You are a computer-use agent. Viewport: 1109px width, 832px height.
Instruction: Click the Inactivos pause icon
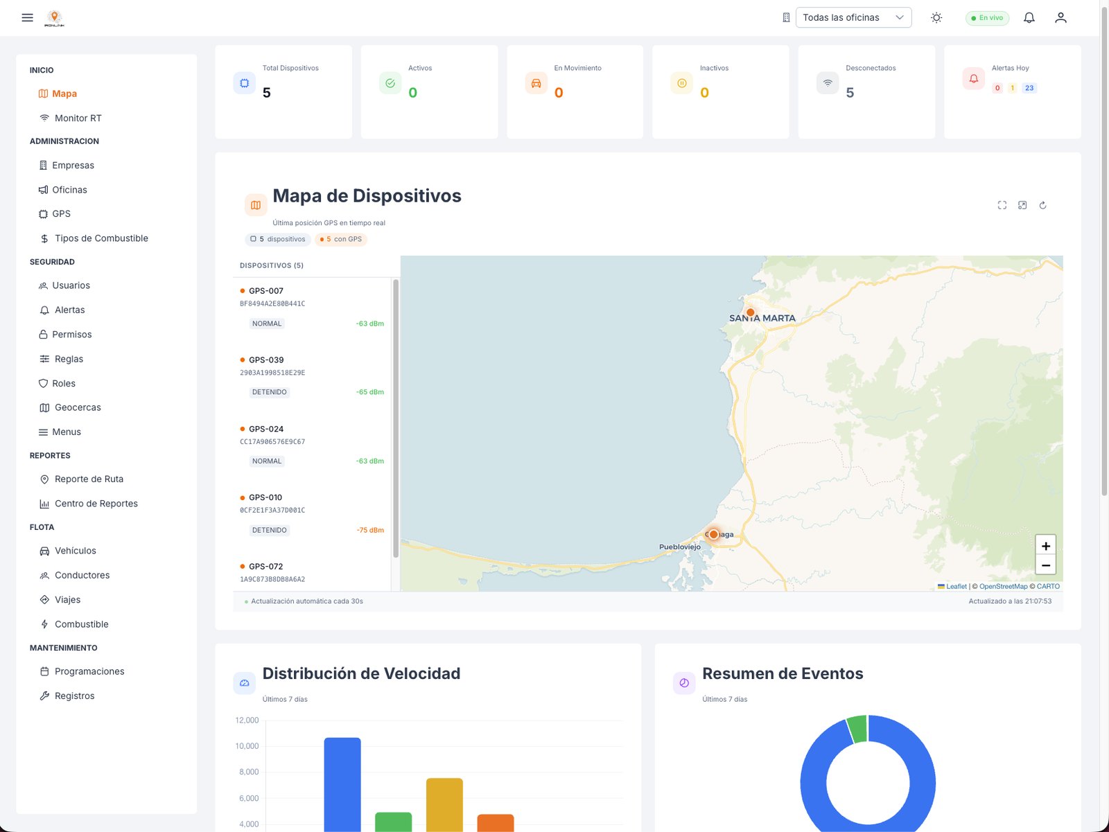pyautogui.click(x=682, y=83)
